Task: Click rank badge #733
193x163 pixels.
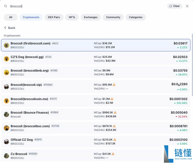Action: (x=48, y=57)
